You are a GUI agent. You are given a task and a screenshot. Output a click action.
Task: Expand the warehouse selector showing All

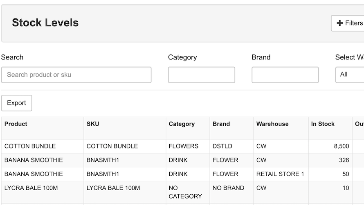coord(350,75)
